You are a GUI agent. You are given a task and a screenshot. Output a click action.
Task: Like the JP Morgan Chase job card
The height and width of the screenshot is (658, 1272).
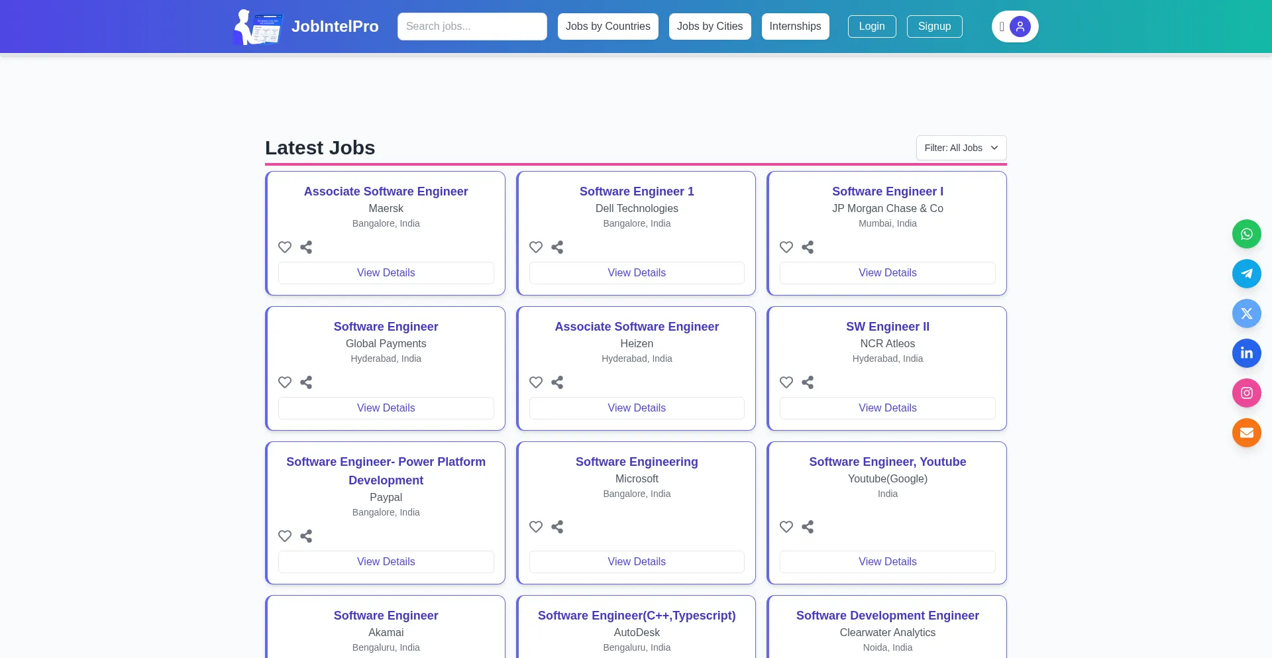coord(786,247)
